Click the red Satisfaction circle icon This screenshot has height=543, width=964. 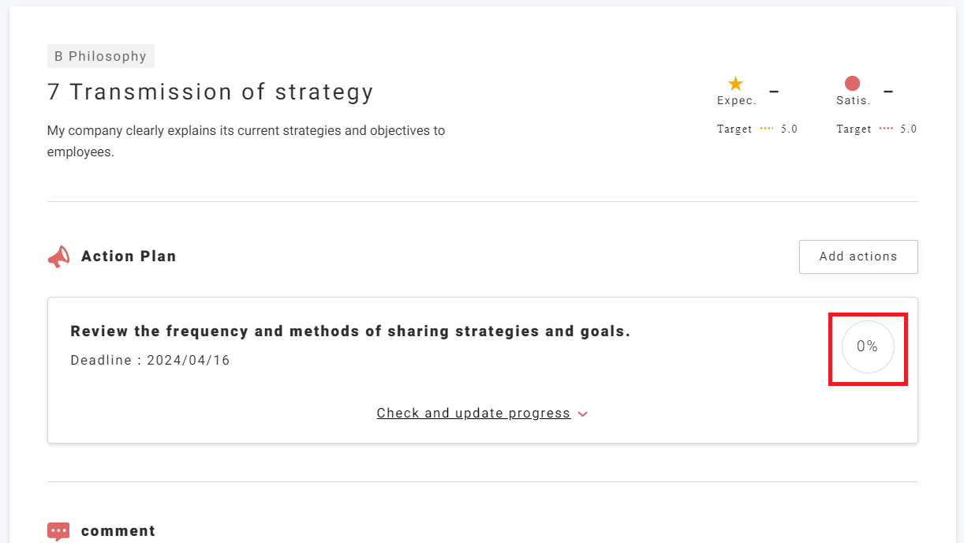[852, 84]
